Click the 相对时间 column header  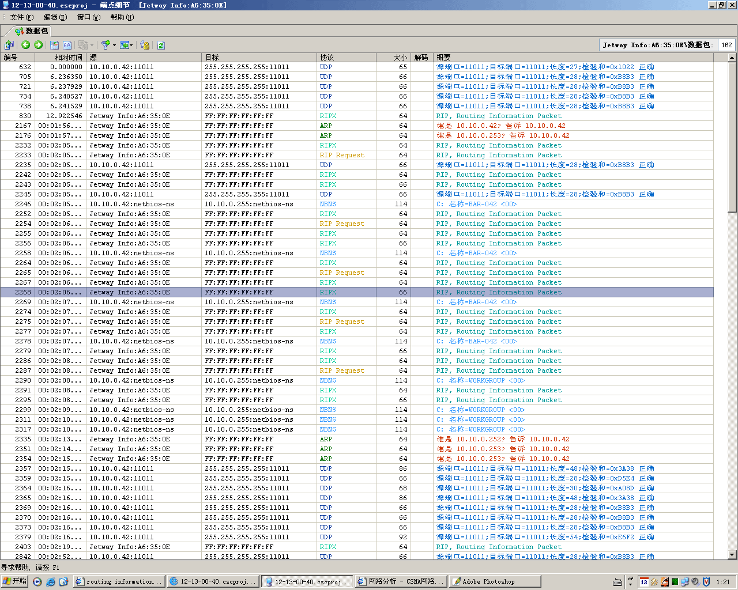pos(68,58)
